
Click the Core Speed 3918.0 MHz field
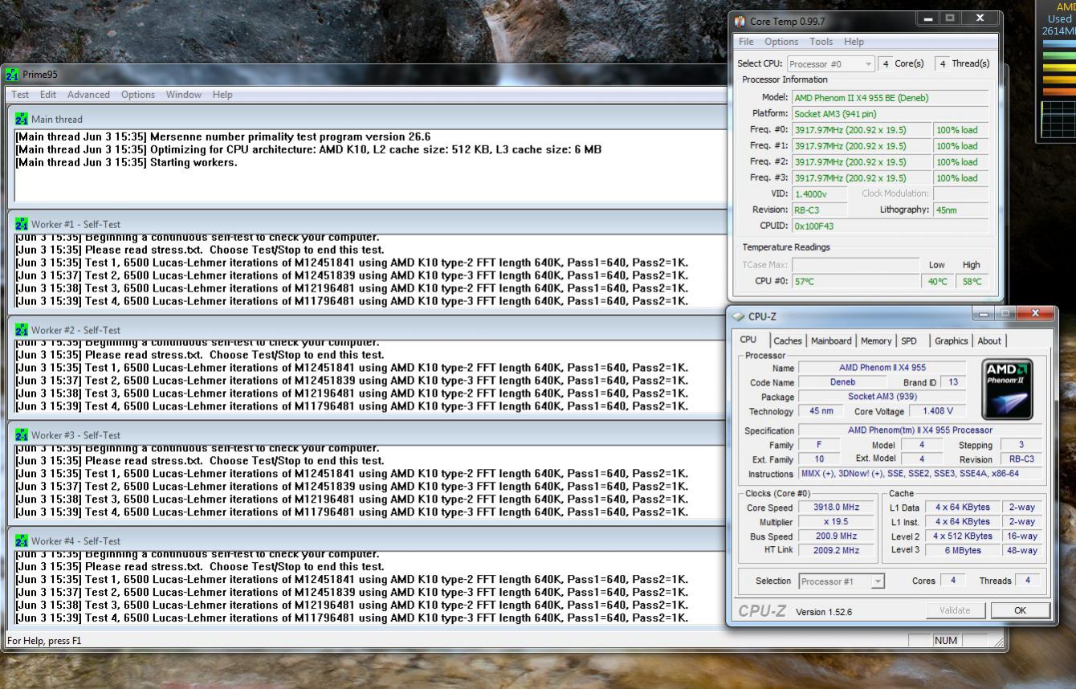pyautogui.click(x=836, y=508)
